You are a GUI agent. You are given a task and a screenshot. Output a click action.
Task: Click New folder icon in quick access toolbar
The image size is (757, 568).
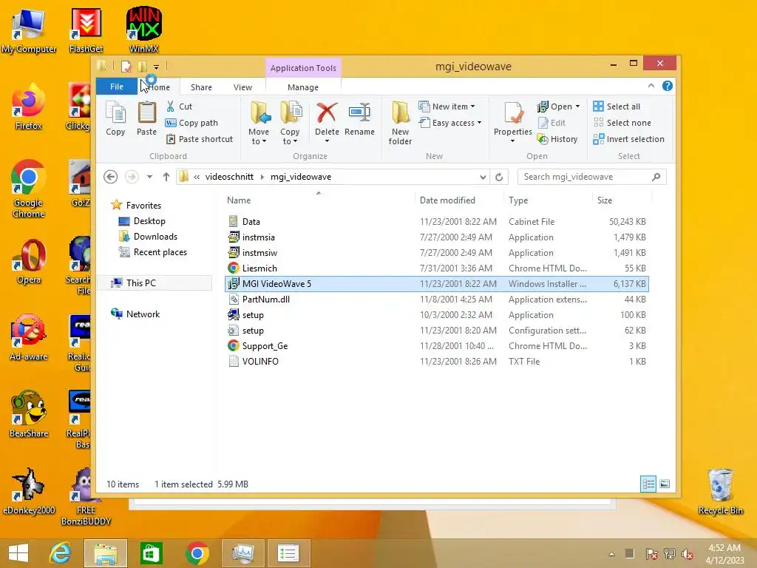142,66
